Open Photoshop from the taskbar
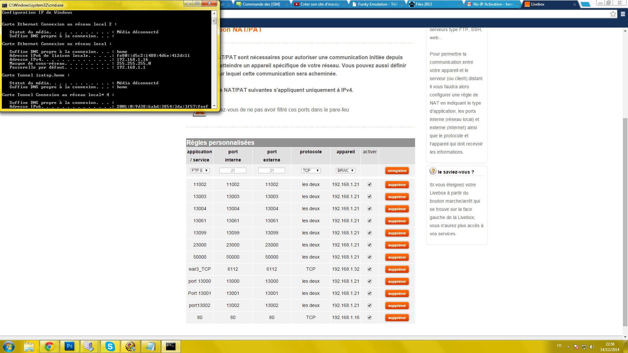The image size is (628, 353). coord(70,346)
